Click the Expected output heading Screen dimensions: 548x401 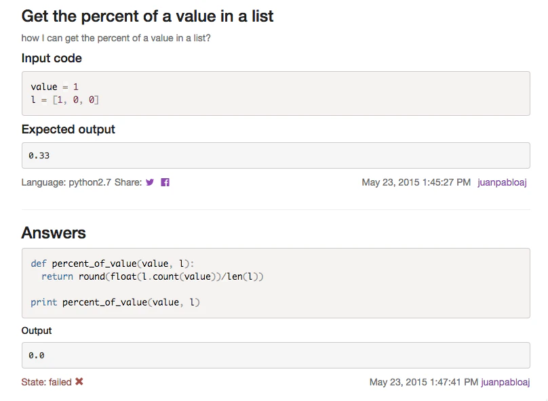[68, 129]
